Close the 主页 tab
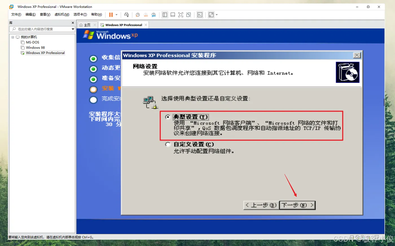This screenshot has height=246, width=395. [95, 25]
